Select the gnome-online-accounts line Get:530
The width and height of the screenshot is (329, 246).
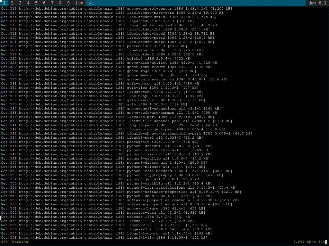click(114, 79)
